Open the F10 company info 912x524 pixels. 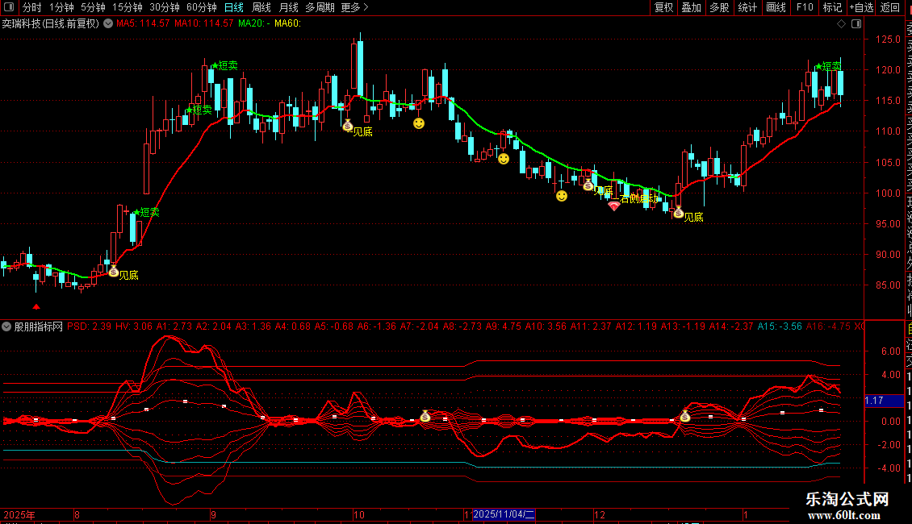point(805,7)
